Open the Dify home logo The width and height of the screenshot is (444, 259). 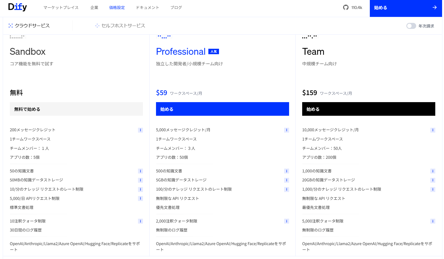(17, 7)
